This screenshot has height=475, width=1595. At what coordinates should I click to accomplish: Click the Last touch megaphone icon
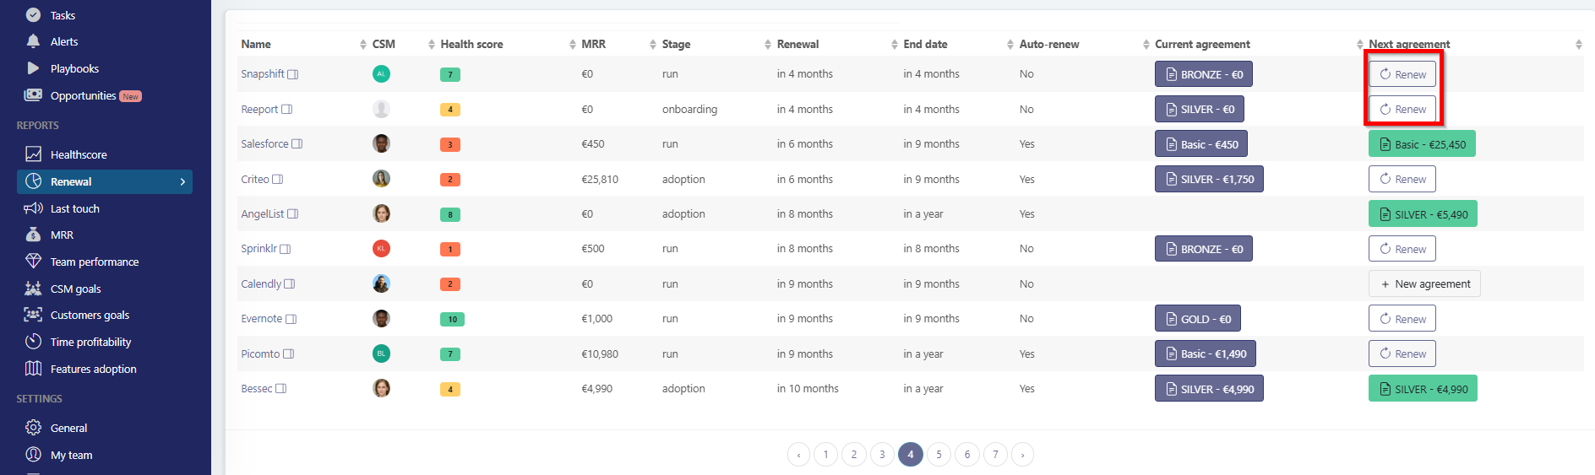[33, 208]
